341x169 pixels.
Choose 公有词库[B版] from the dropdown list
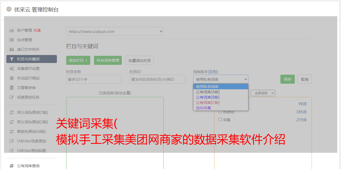pyautogui.click(x=221, y=97)
